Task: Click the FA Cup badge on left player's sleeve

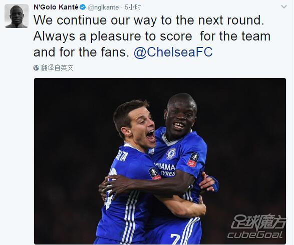Action: (154, 173)
